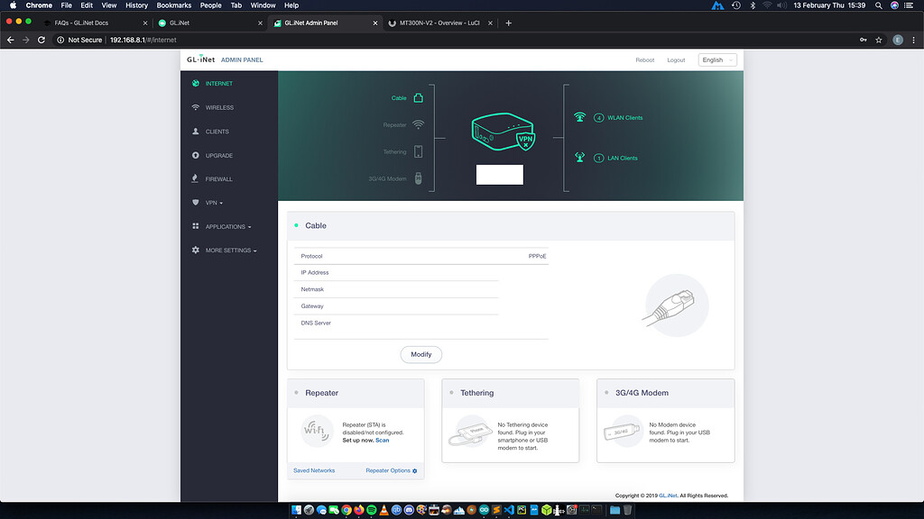The width and height of the screenshot is (924, 519).
Task: Expand the Applications sidebar menu
Action: click(x=227, y=227)
